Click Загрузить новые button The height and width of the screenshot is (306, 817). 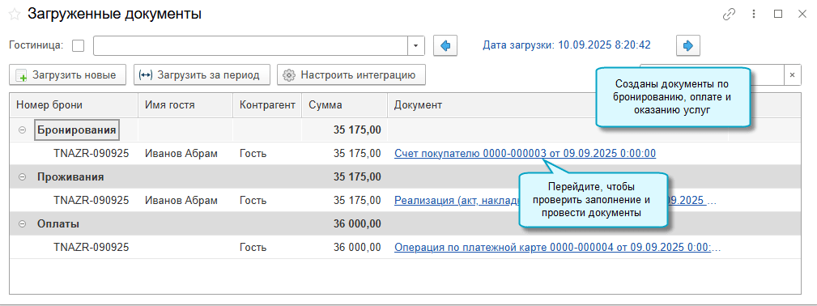point(68,75)
